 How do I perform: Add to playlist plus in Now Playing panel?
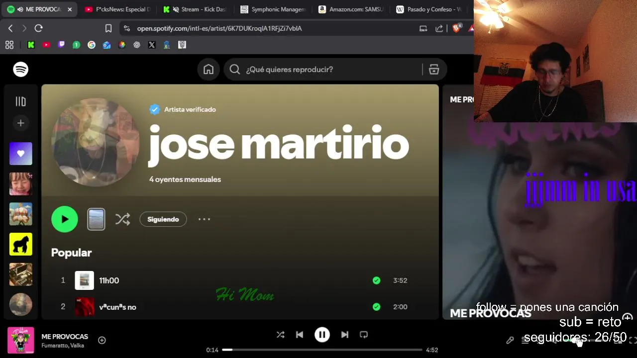coord(628,317)
